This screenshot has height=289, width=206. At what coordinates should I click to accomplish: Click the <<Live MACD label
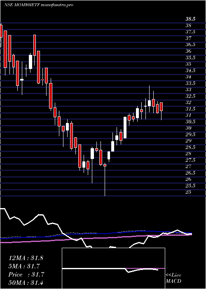click(x=173, y=278)
